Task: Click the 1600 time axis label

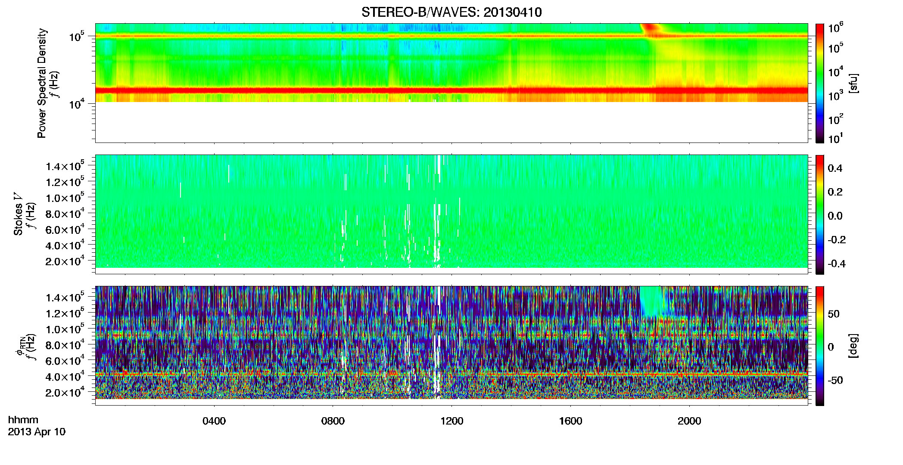Action: 571,421
